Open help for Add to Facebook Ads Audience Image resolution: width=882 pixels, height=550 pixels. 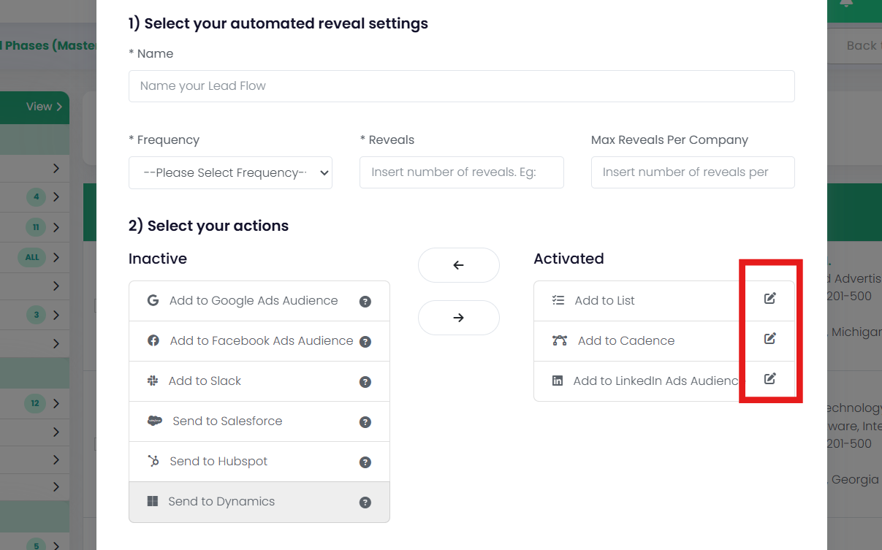pyautogui.click(x=365, y=342)
